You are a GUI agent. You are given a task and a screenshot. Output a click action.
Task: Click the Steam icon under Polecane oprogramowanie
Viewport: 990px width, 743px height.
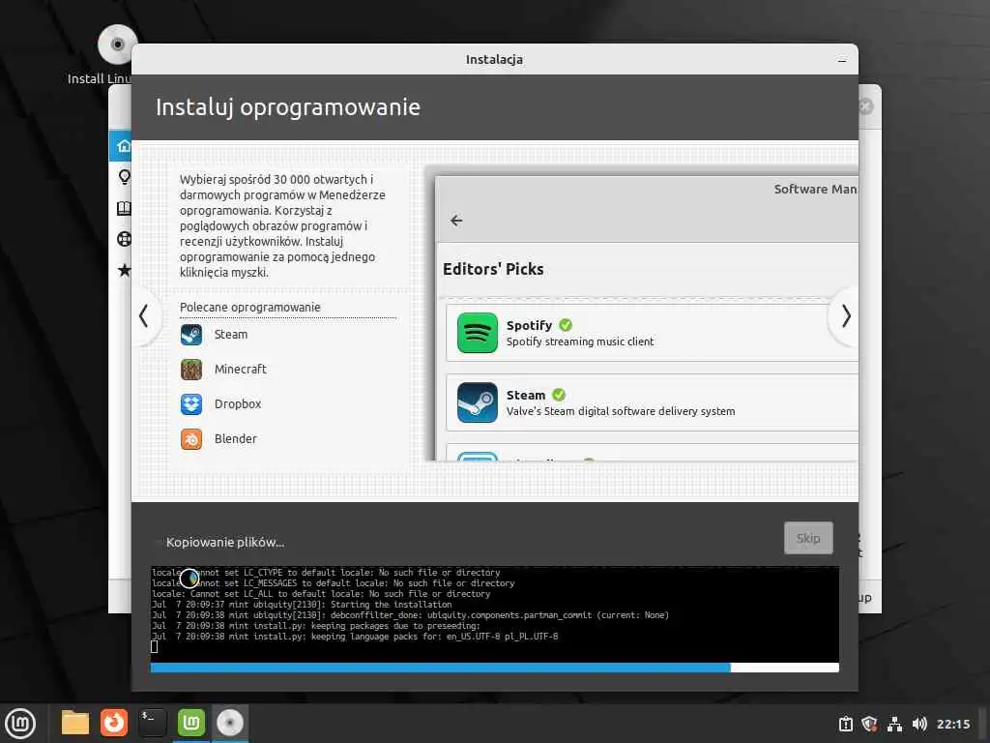191,334
